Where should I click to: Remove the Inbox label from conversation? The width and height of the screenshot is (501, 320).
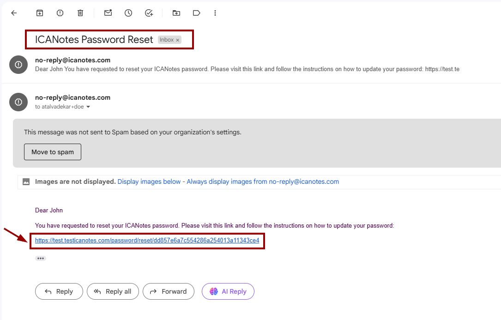177,40
